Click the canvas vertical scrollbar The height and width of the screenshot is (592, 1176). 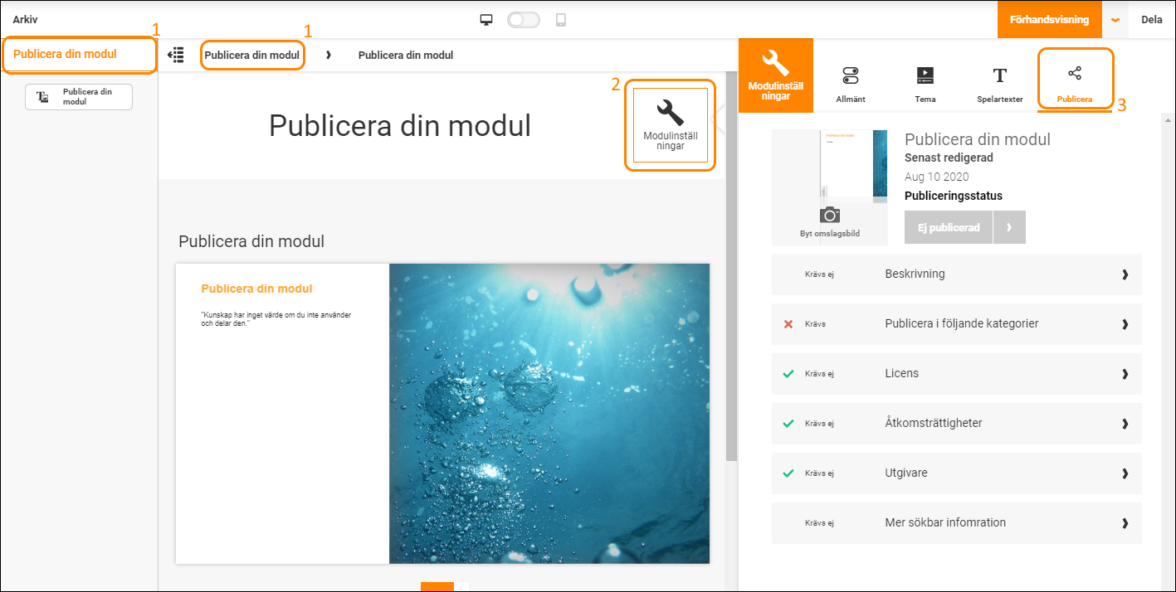coord(731,265)
